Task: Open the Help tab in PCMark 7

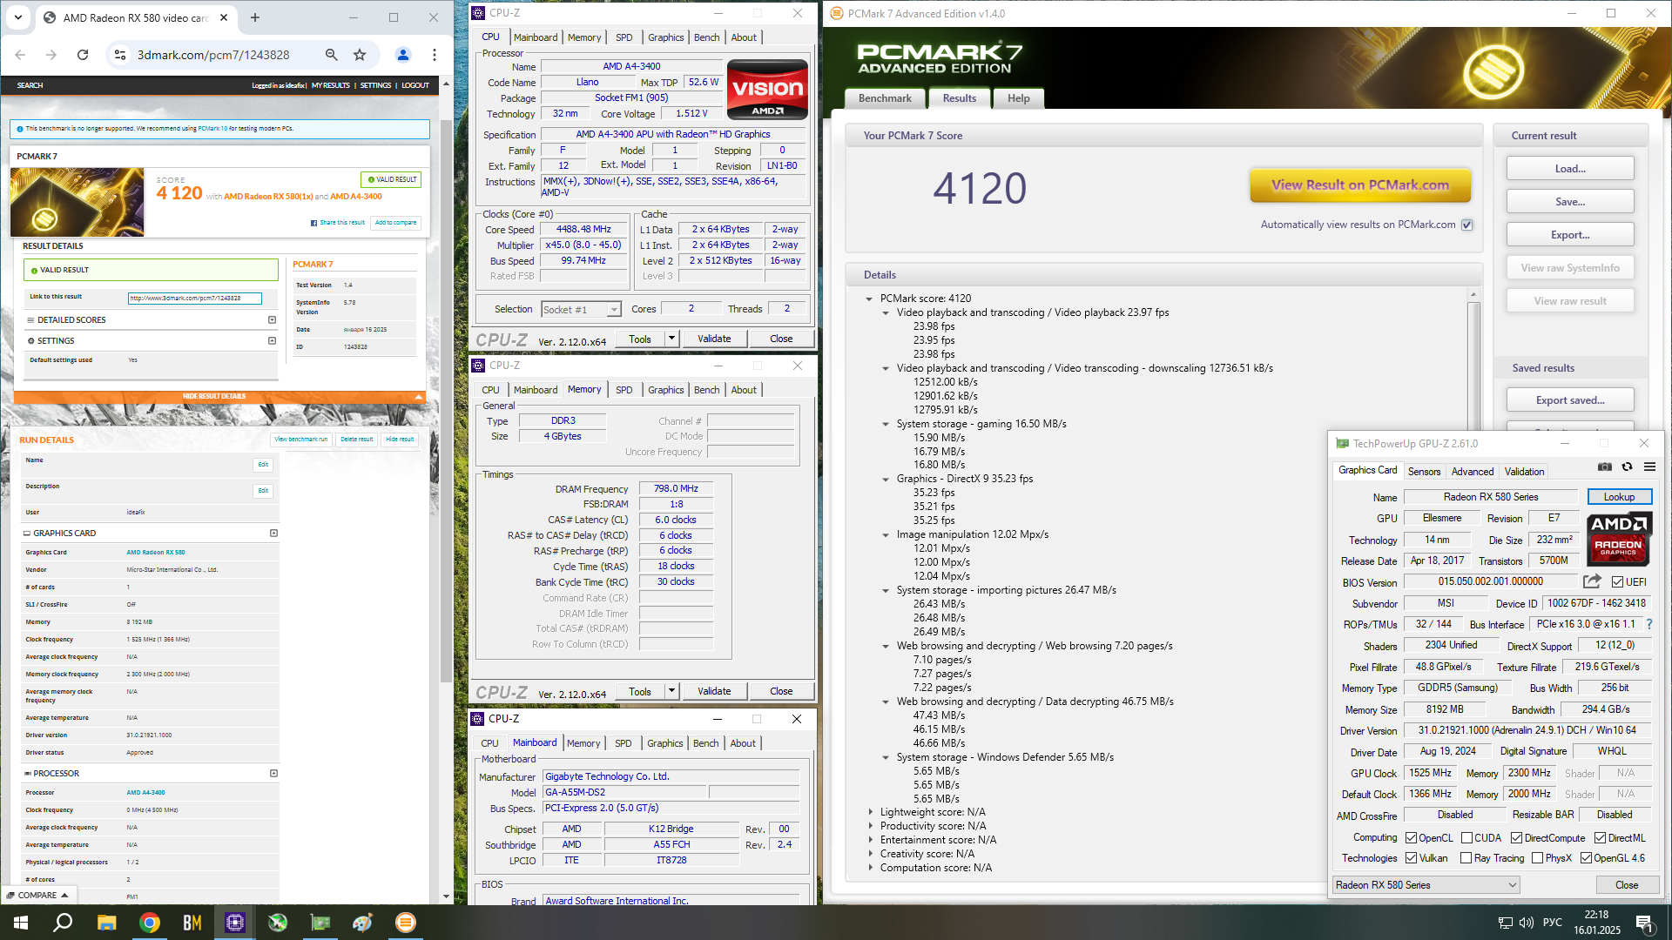Action: point(1018,98)
